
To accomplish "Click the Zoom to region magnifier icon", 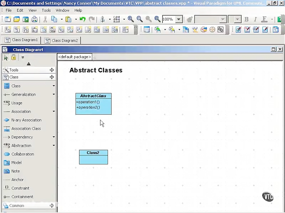I will (x=157, y=19).
